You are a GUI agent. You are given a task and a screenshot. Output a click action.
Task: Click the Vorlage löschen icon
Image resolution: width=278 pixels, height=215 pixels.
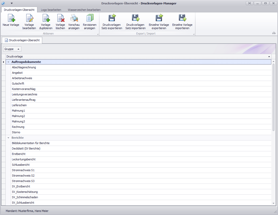tap(60, 18)
